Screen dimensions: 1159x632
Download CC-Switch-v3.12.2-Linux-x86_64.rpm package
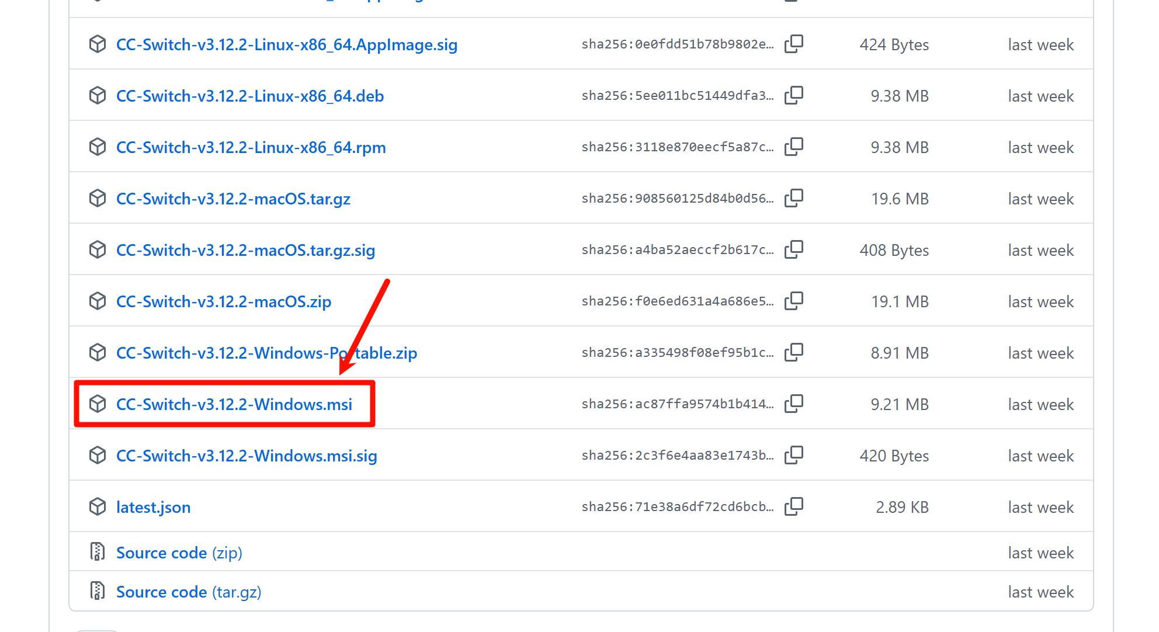coord(251,148)
